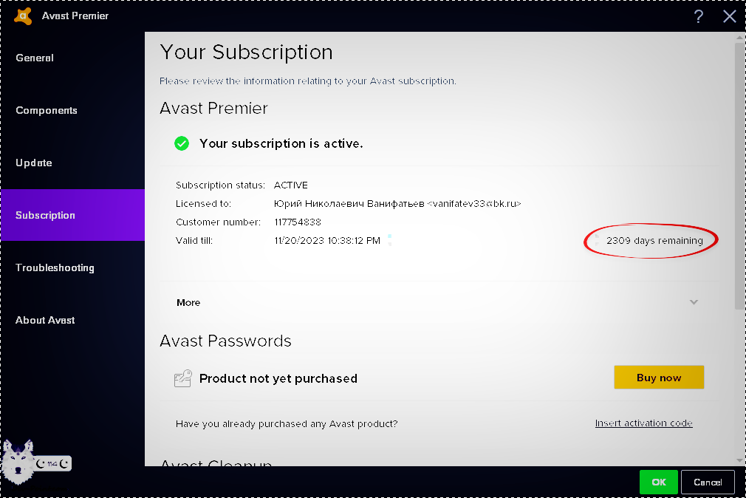Click the scrollbar down arrow

[x=739, y=459]
